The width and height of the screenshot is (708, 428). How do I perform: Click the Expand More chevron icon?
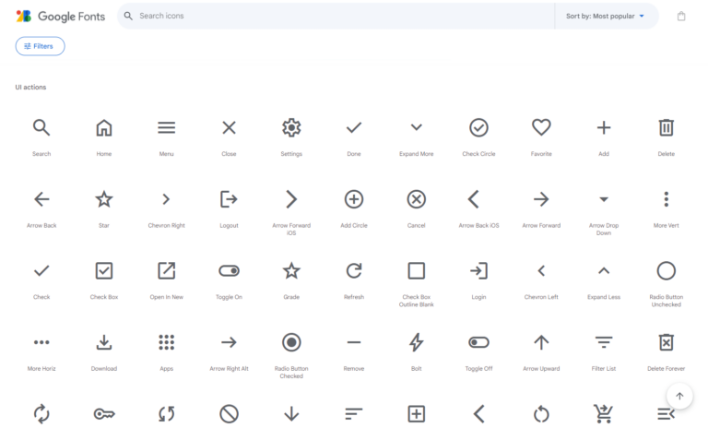coord(416,128)
